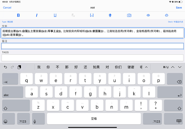Tap the TAGS input field
Image resolution: width=185 pixels, height=129 pixels.
[x=92, y=58]
